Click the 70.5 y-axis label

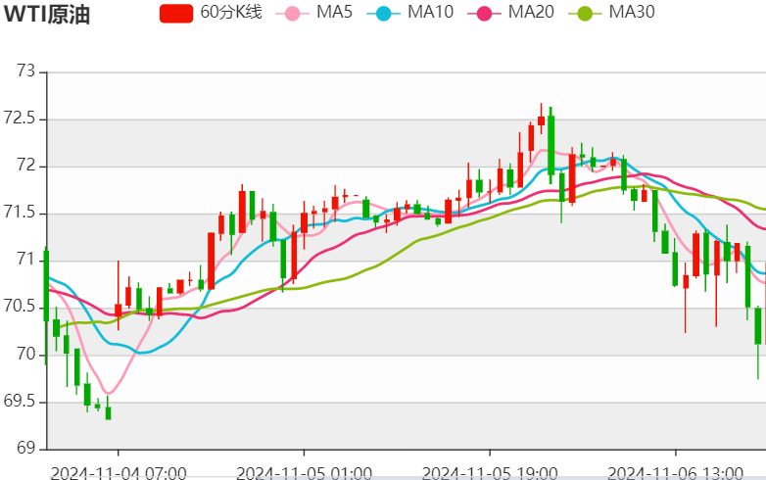pyautogui.click(x=20, y=308)
